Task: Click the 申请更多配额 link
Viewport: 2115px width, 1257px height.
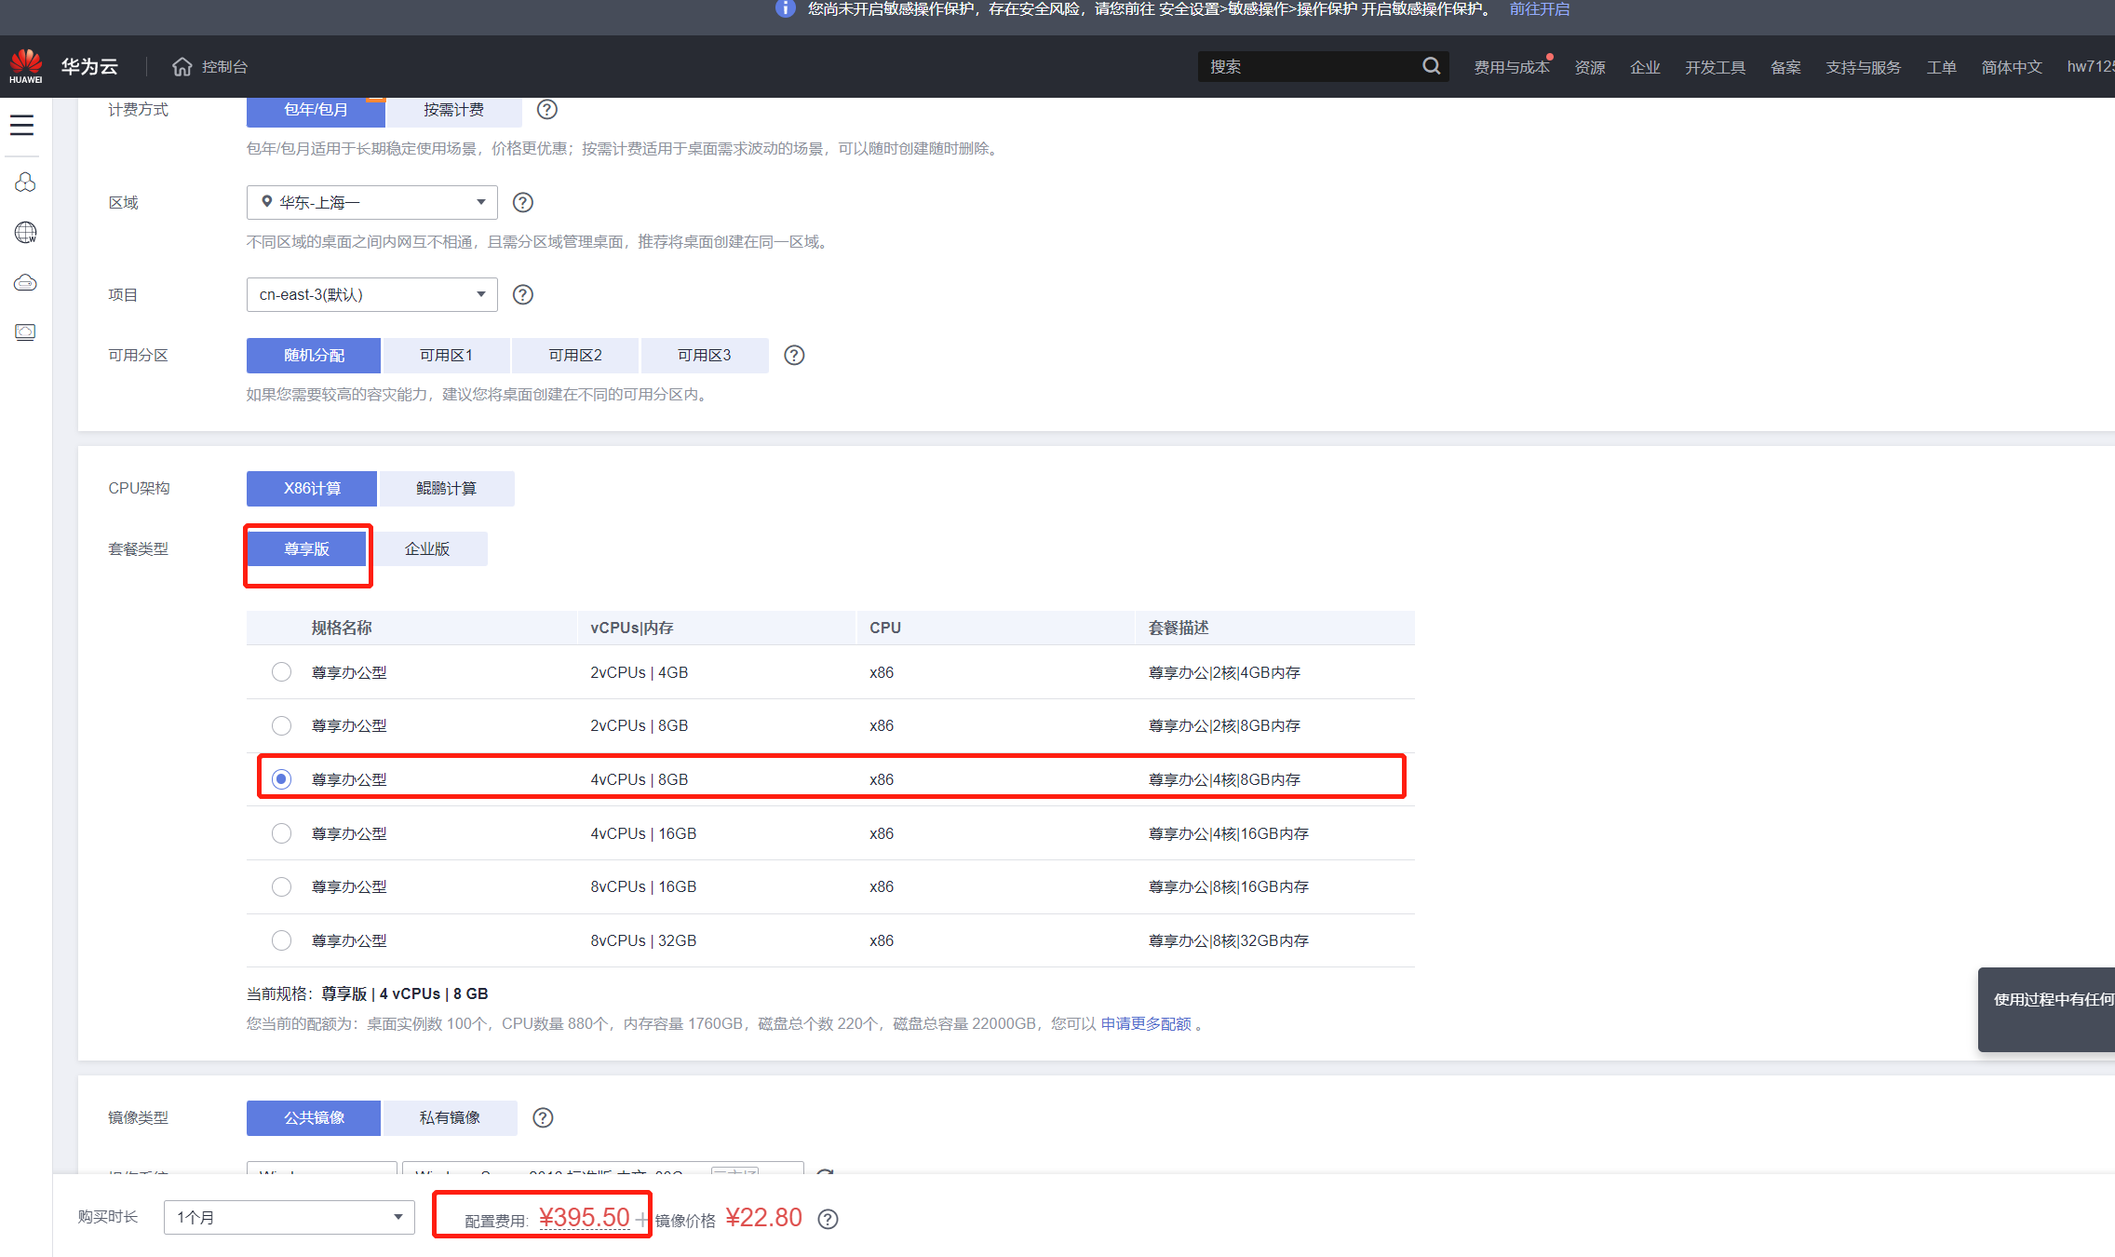Action: [x=1146, y=1024]
